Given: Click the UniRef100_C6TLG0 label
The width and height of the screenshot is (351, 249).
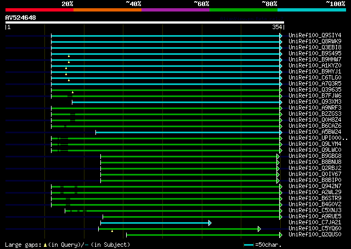Looking at the screenshot, I should [x=315, y=78].
